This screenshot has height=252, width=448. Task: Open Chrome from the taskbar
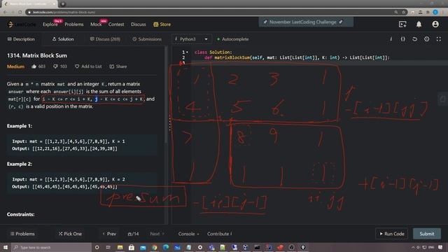154,247
